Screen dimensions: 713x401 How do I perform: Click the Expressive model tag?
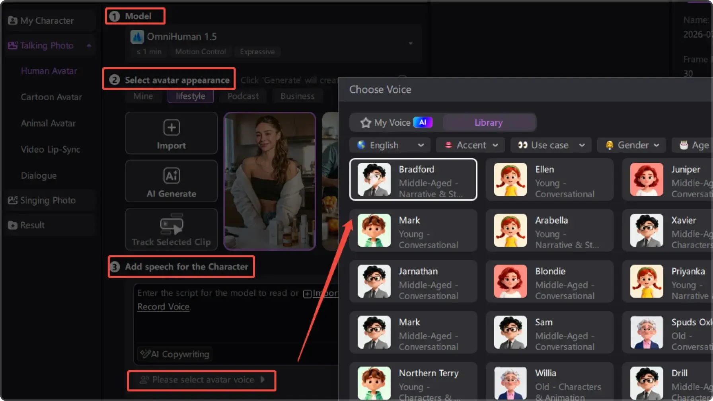pyautogui.click(x=257, y=52)
